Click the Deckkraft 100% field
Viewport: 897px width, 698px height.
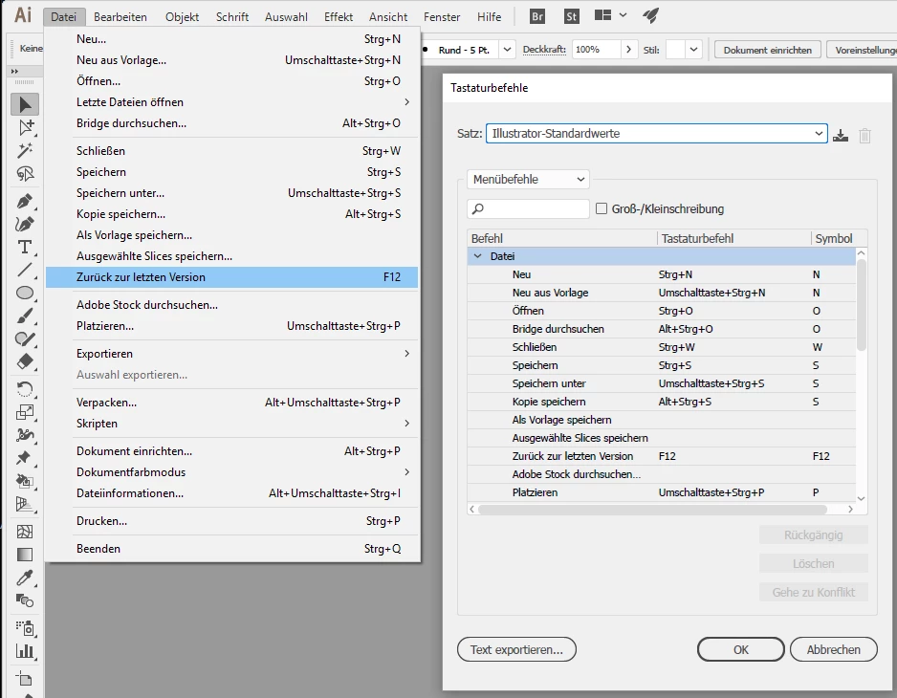[596, 49]
